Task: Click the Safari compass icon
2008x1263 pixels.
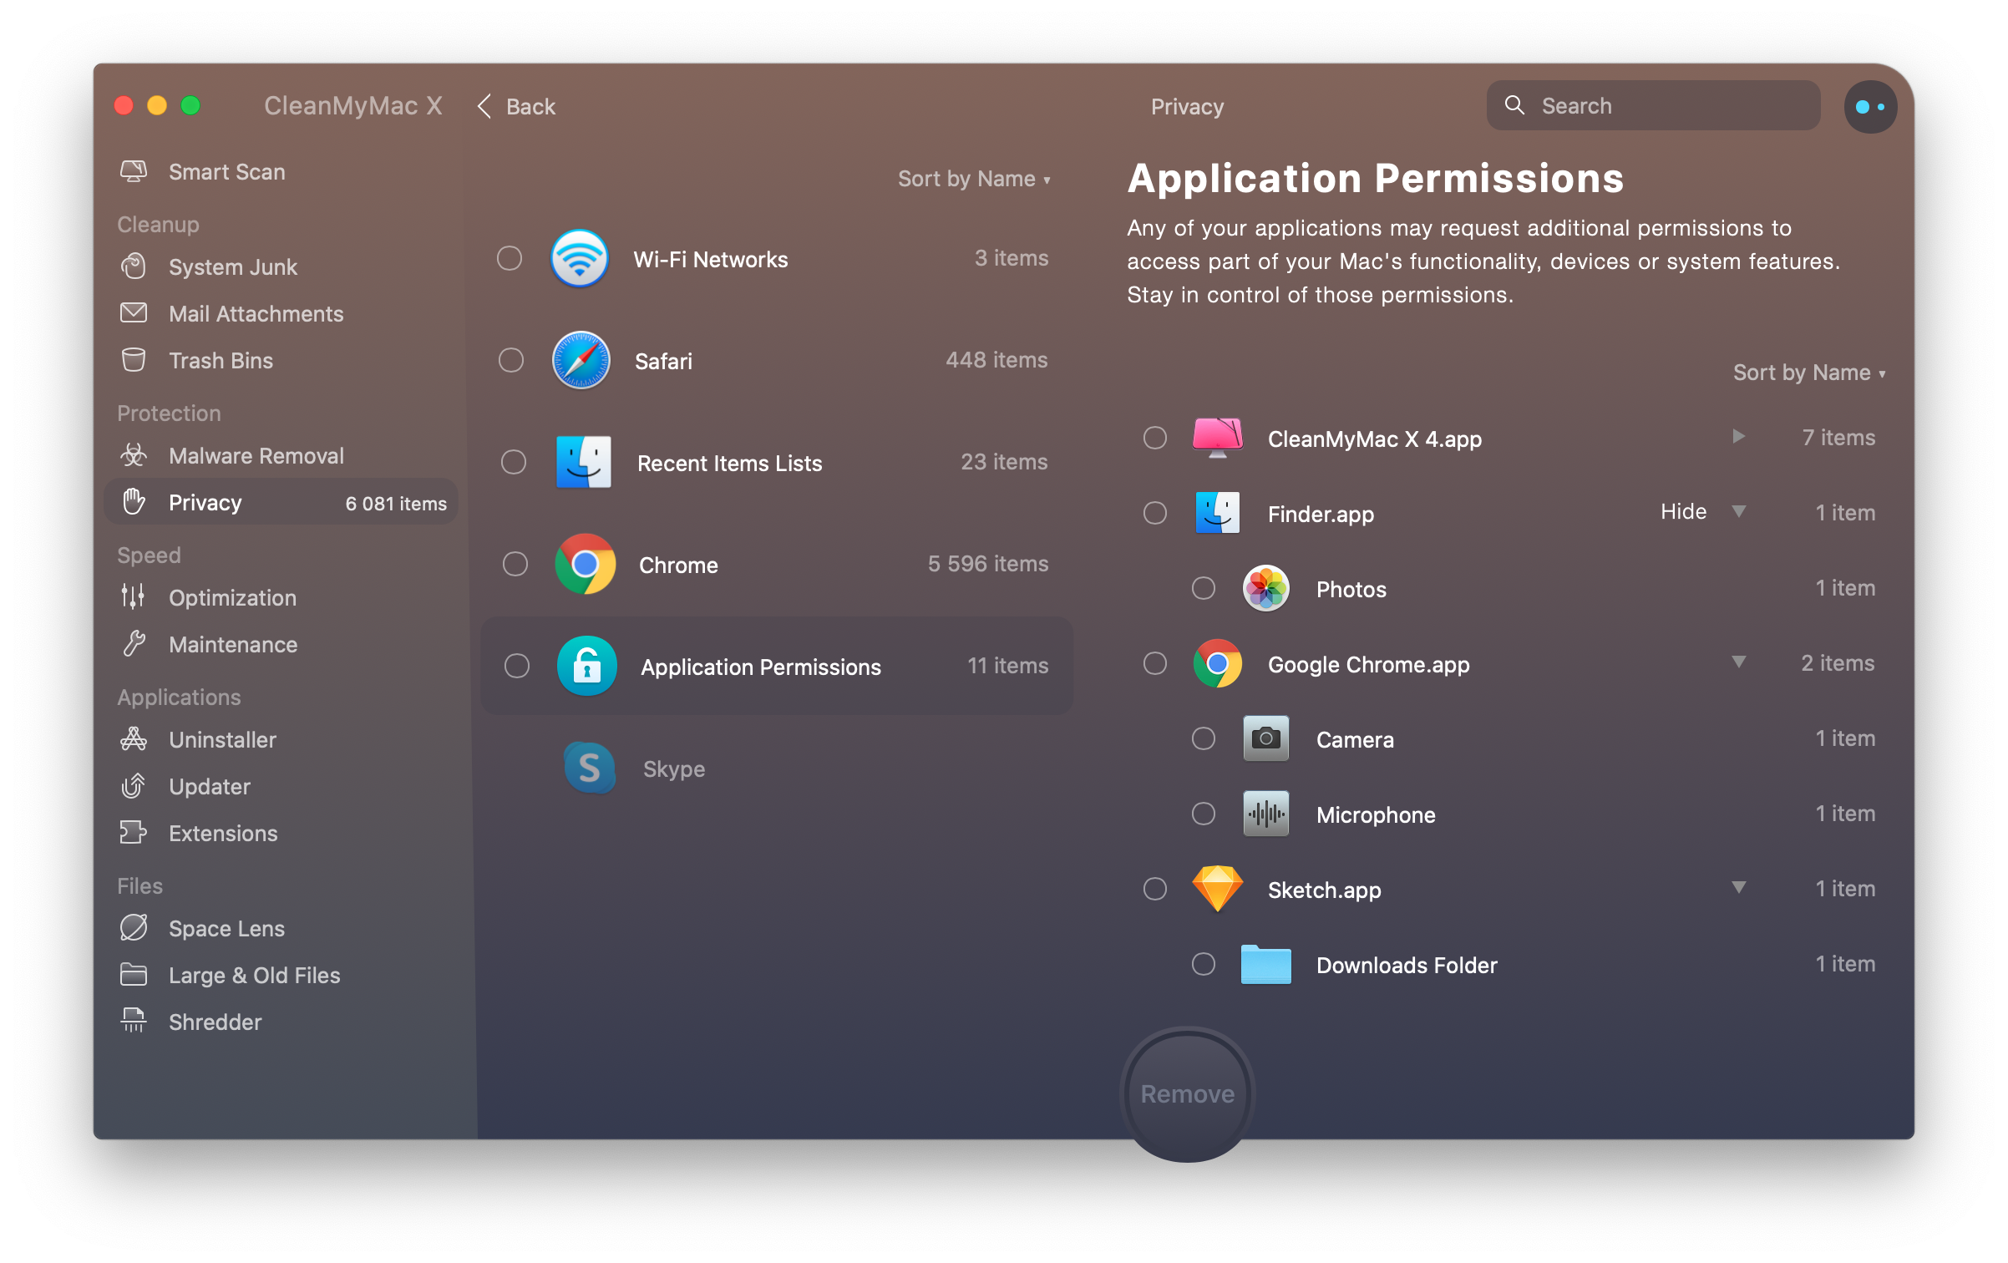Action: click(581, 361)
